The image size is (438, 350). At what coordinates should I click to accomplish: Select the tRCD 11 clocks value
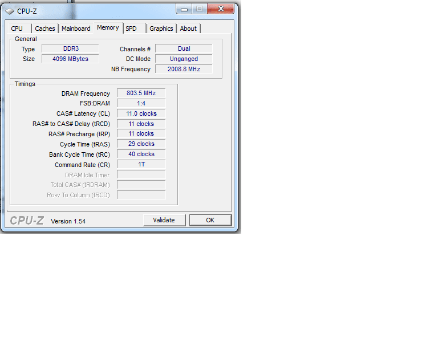tap(141, 124)
